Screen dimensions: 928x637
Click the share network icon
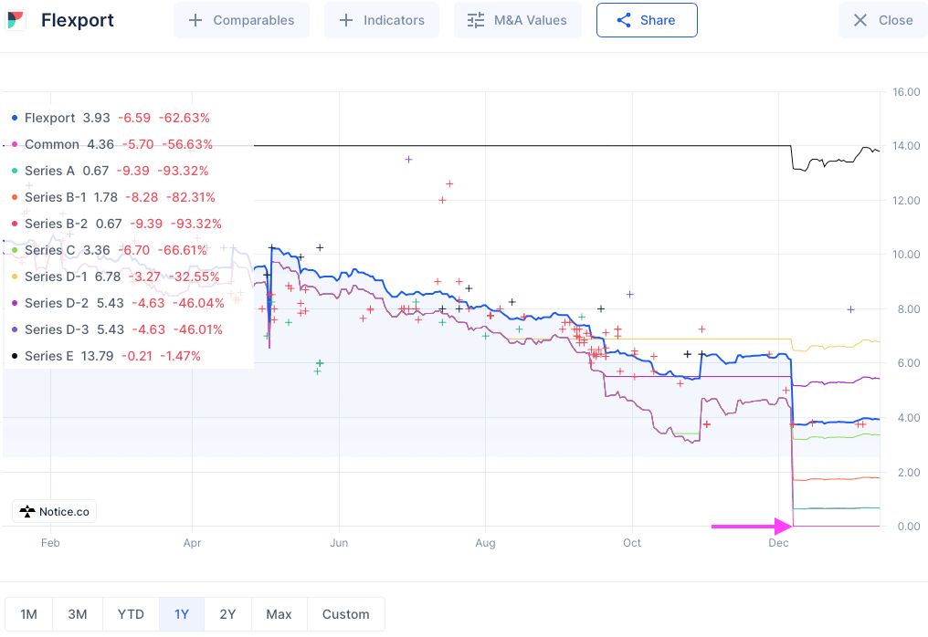[x=624, y=20]
